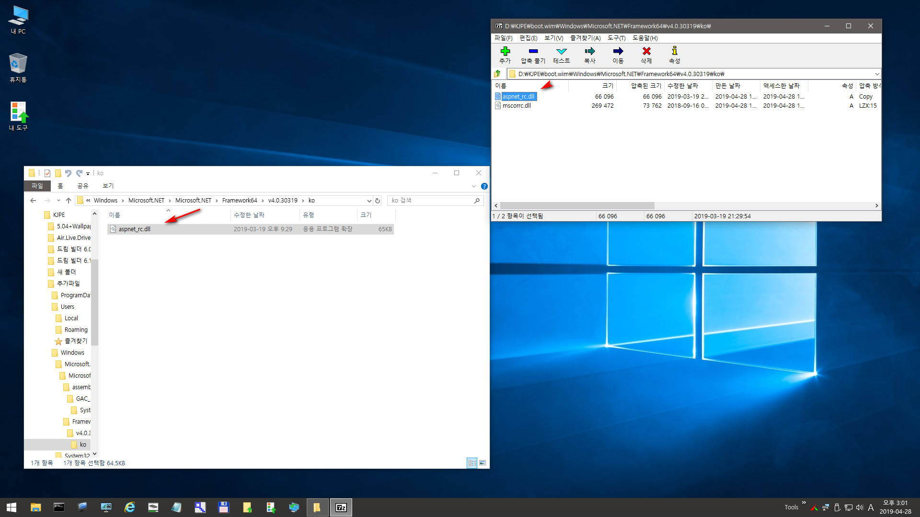Open the 내 PC desktop icon
Viewport: 920px width, 517px height.
[18, 20]
